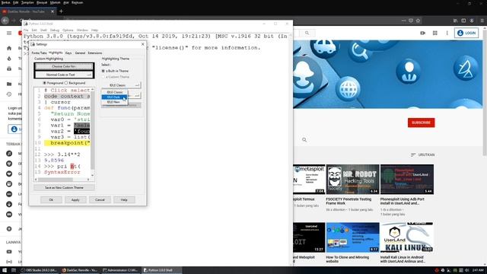Click Apply in the Settings dialog
The width and height of the screenshot is (487, 274).
pos(75,199)
